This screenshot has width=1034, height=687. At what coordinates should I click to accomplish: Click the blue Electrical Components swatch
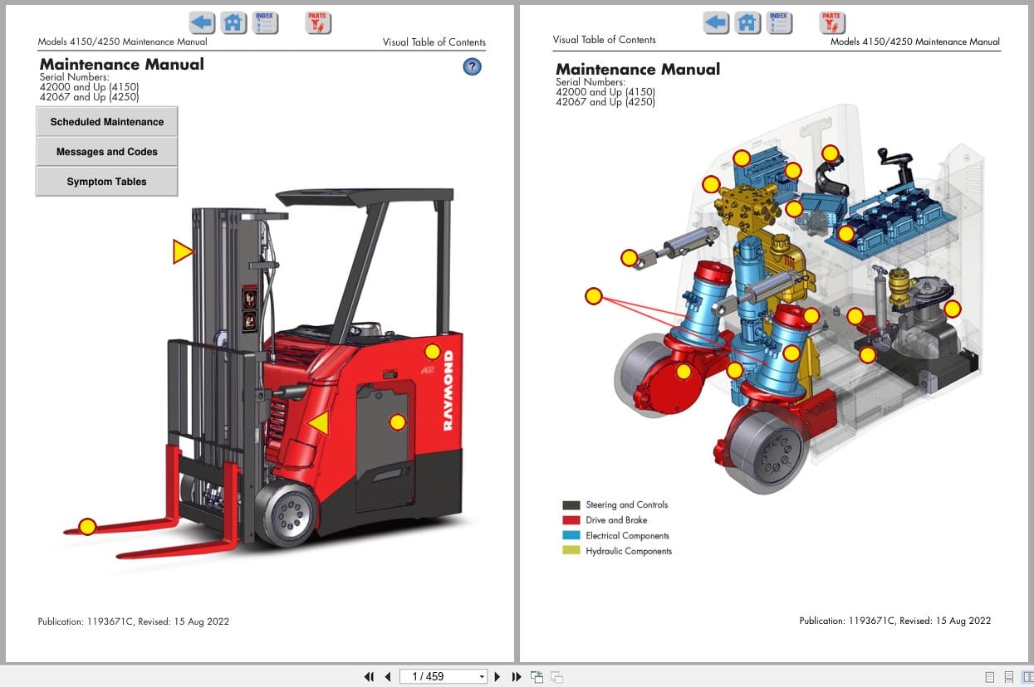coord(571,535)
